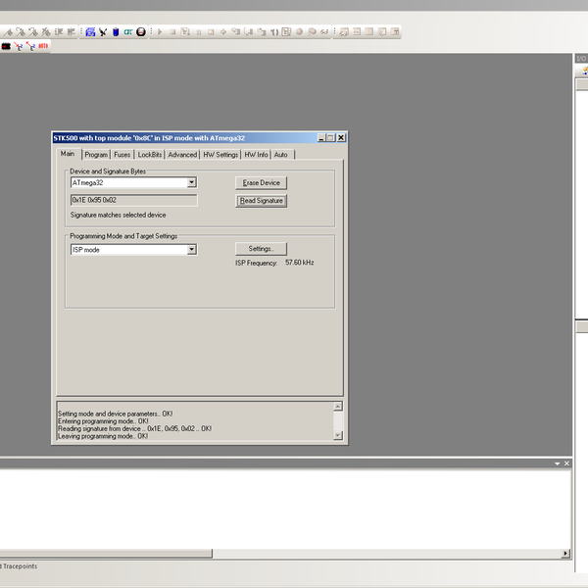The height and width of the screenshot is (588, 588).
Task: Click the red AUTO icon in the toolbar
Action: click(43, 46)
